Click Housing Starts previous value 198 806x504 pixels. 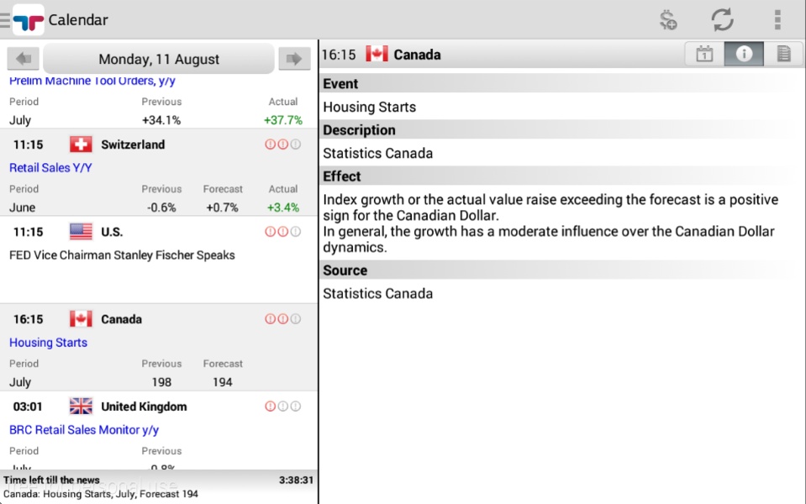pos(161,382)
